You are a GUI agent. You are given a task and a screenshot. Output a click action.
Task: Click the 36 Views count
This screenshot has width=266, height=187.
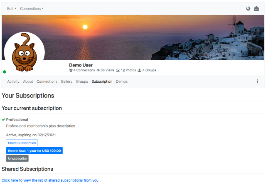[x=107, y=70]
